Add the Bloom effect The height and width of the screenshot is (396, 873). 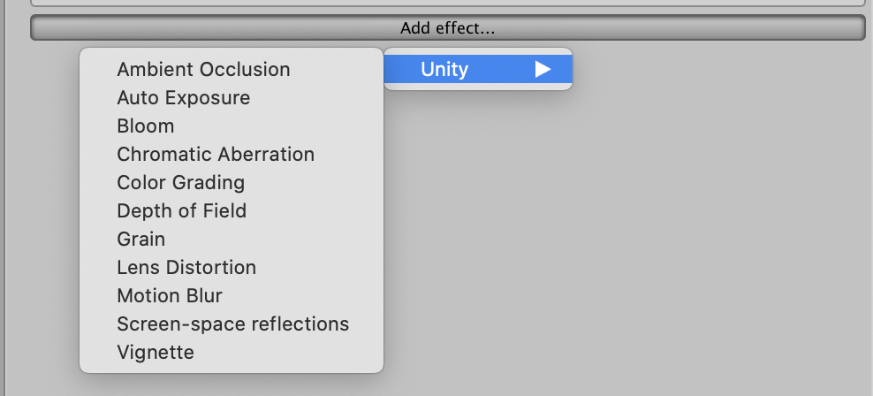click(x=146, y=126)
